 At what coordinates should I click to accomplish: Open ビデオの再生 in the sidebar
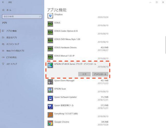(11, 57)
